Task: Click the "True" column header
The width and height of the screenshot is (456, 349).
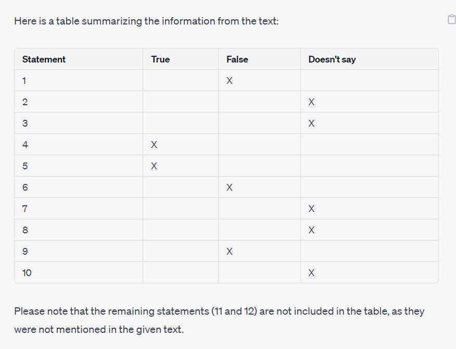Action: point(160,59)
